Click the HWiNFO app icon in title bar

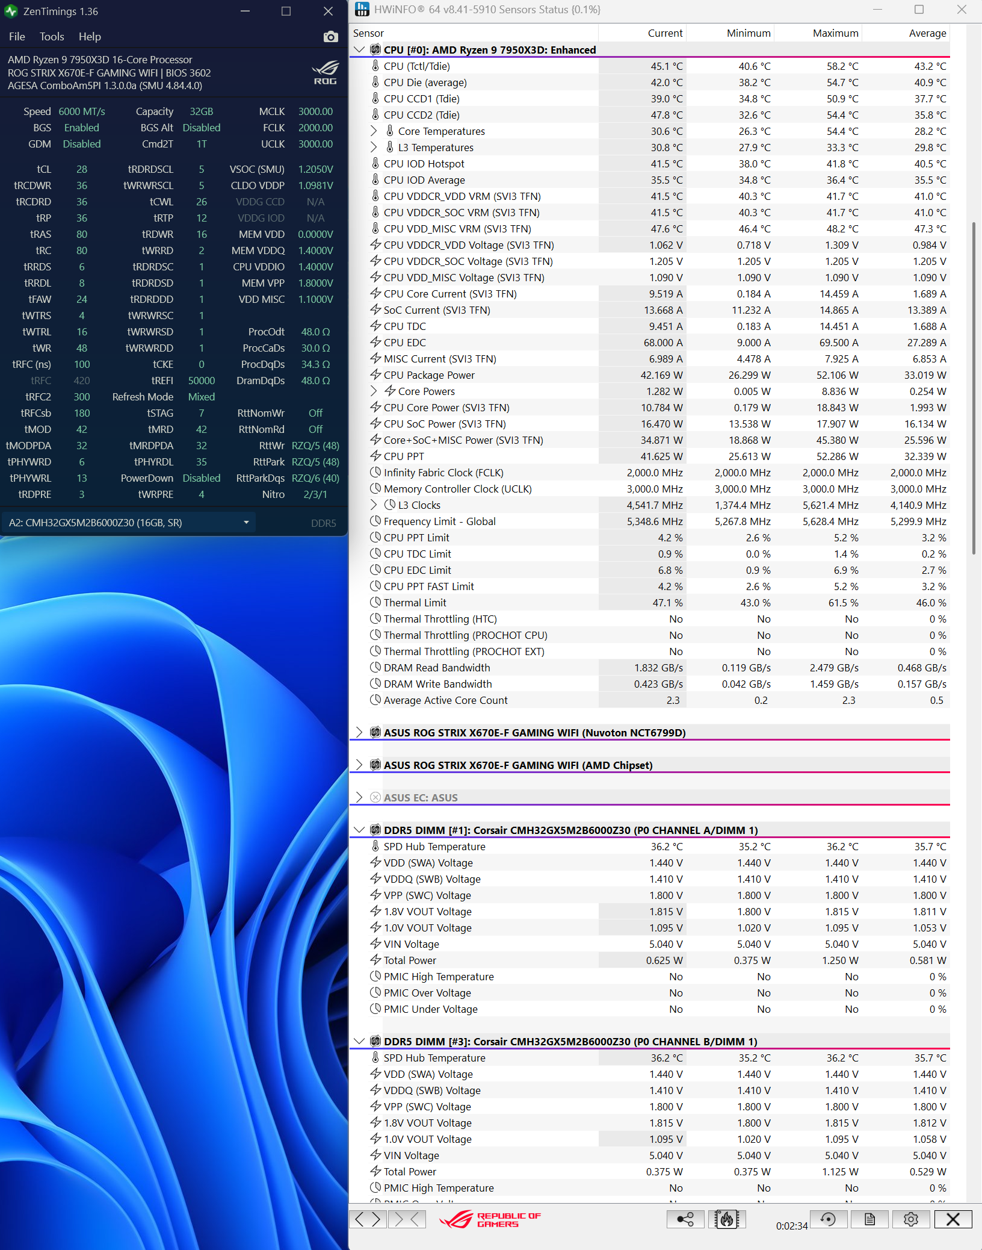click(x=362, y=9)
